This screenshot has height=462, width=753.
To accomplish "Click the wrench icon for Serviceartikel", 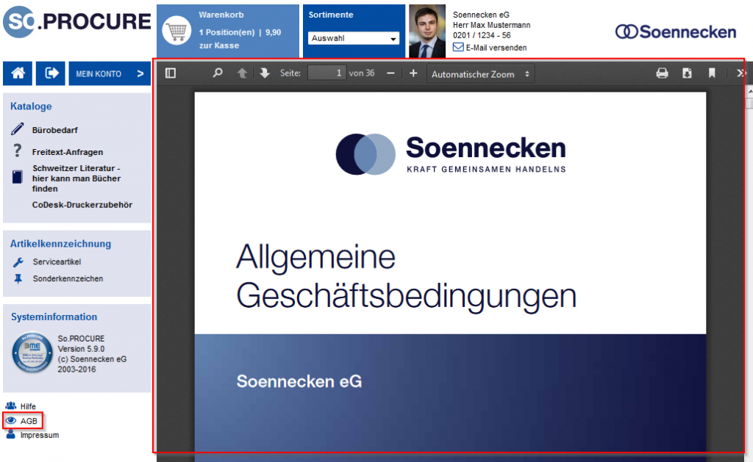I will (x=18, y=262).
